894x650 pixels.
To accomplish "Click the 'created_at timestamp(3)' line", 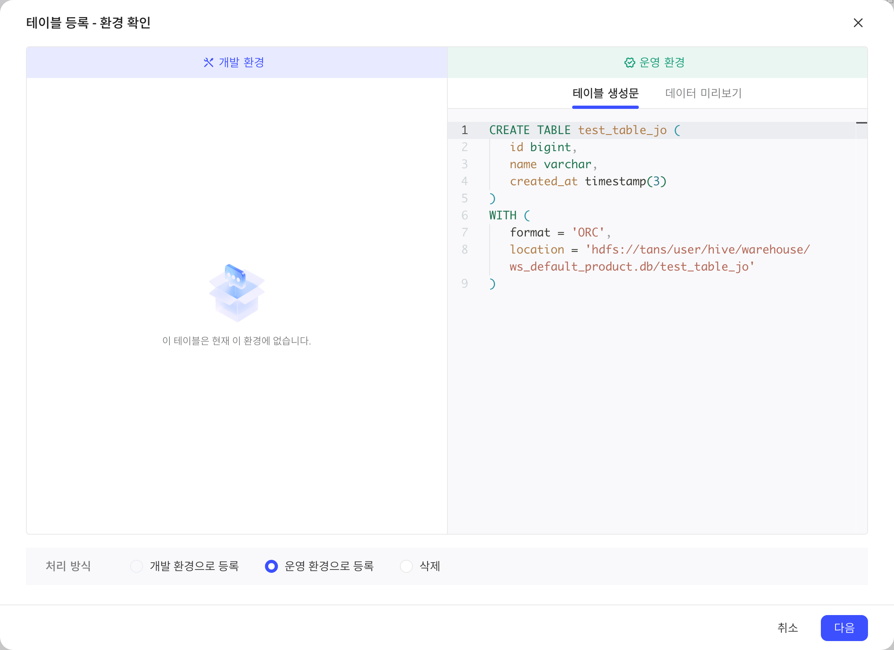I will [x=588, y=181].
